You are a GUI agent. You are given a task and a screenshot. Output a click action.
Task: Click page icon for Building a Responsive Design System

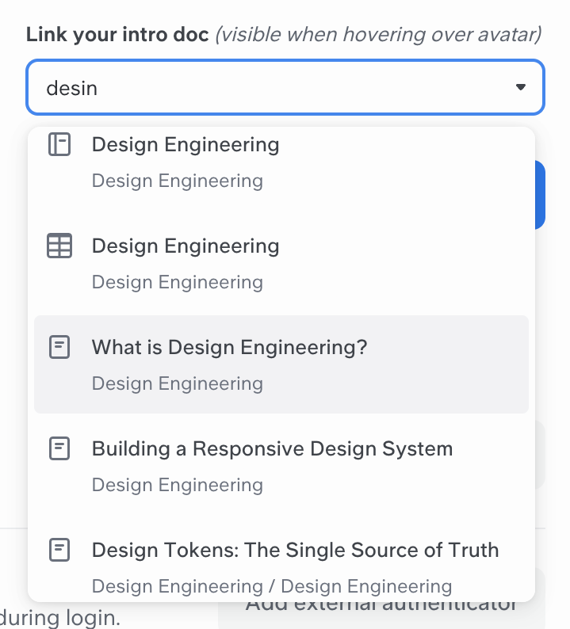coord(59,448)
